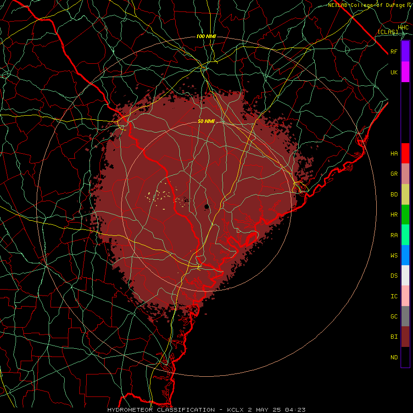Click the ND legend label
The image size is (413, 413).
coord(394,357)
